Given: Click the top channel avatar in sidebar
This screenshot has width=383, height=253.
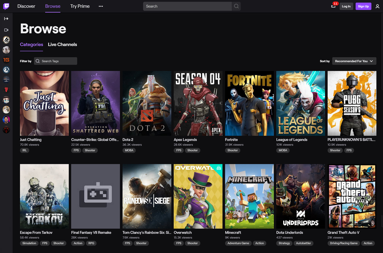Looking at the screenshot, I should [6, 40].
